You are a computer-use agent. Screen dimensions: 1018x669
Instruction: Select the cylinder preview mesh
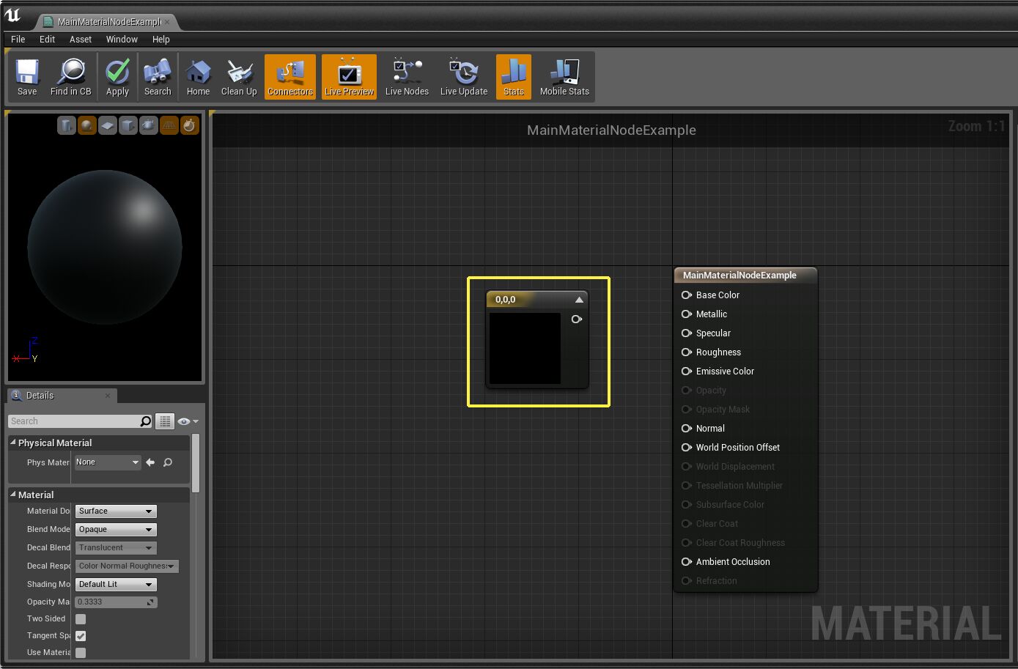(67, 125)
